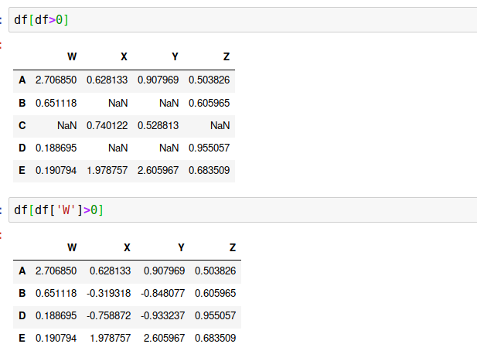Select column header Y in second table
This screenshot has height=361, width=477.
[x=181, y=247]
